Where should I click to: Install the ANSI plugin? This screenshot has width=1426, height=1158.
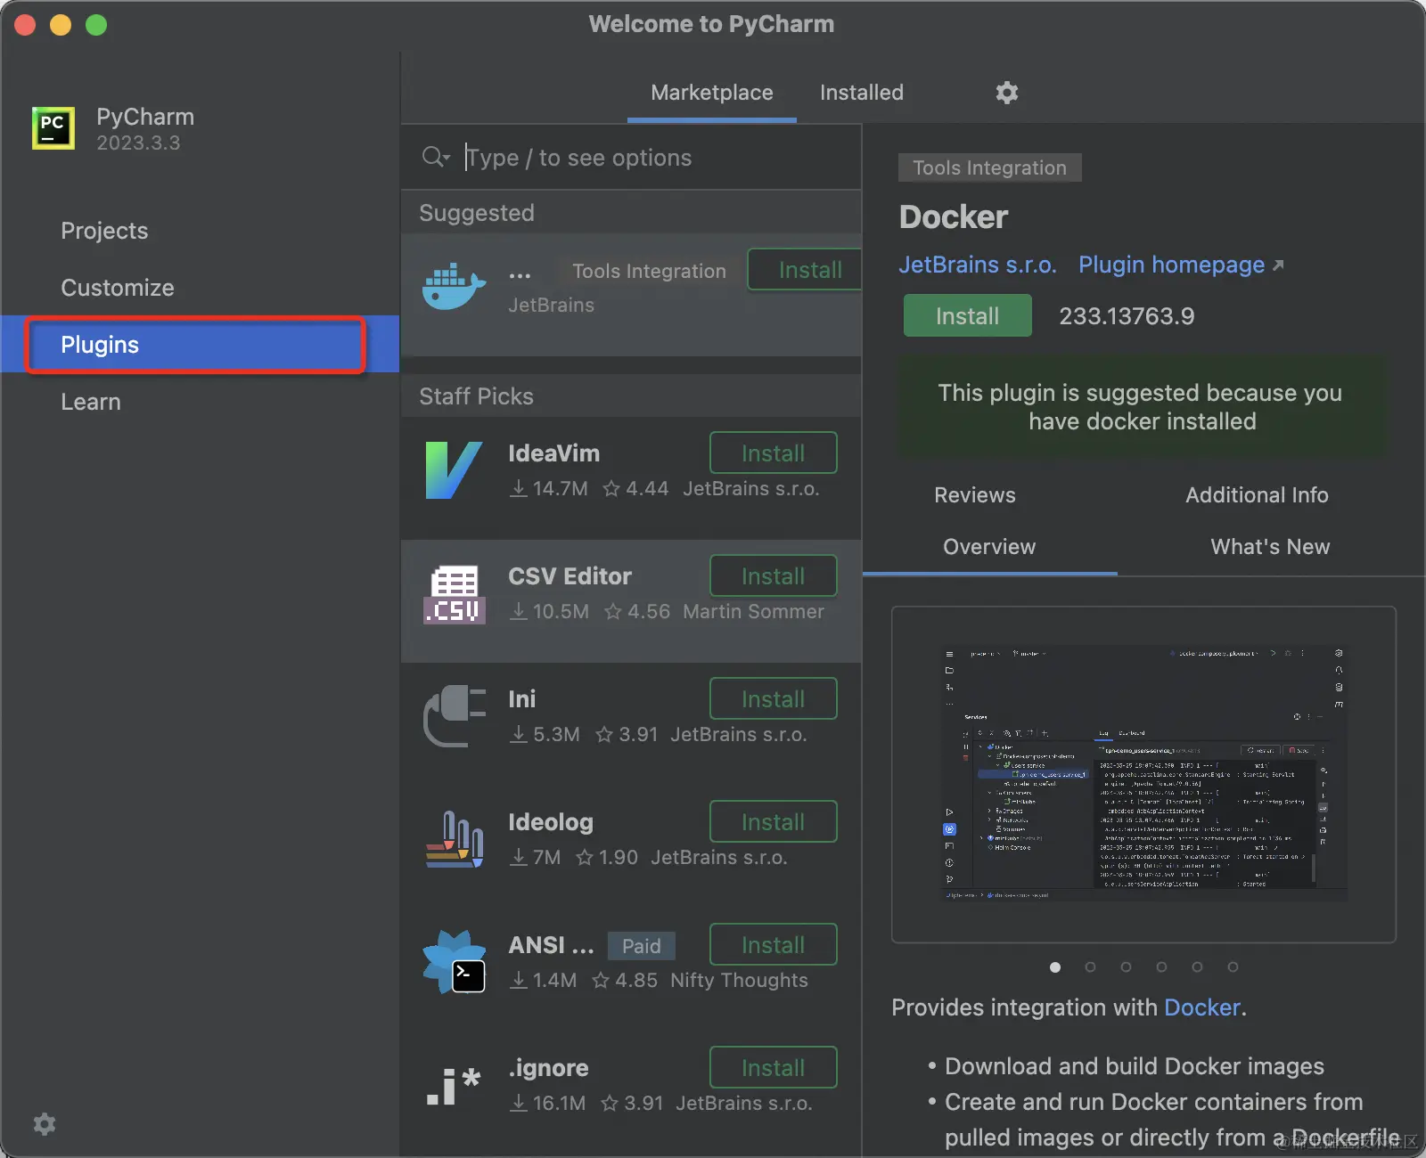[x=774, y=945]
